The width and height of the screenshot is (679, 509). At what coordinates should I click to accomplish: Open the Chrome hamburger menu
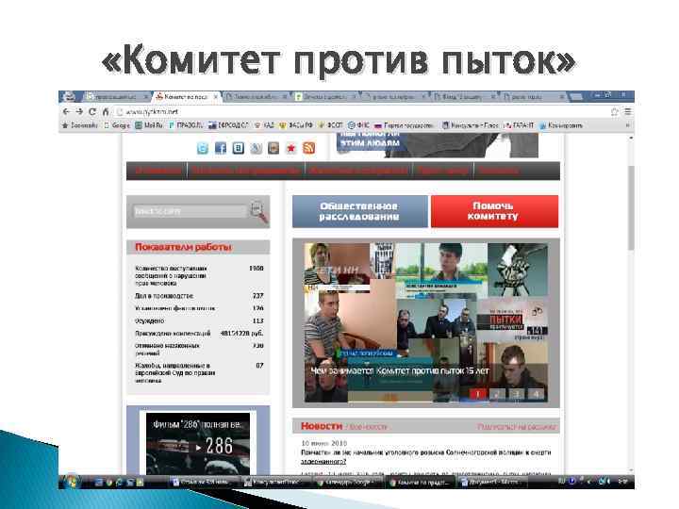pyautogui.click(x=627, y=112)
